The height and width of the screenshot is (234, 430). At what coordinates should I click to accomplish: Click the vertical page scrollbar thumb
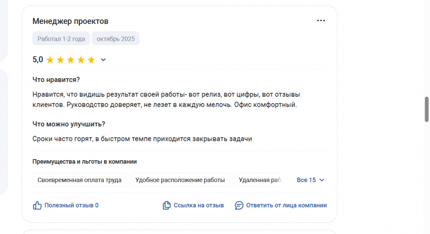(427, 108)
